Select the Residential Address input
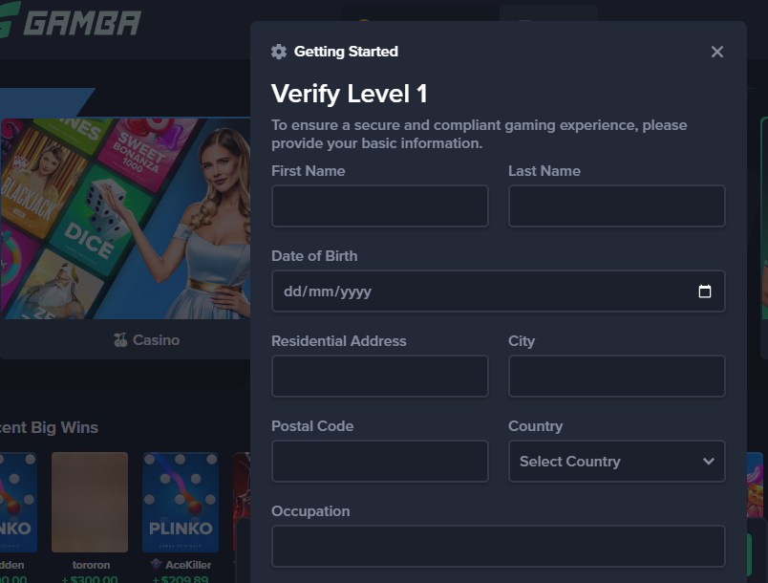 (x=379, y=376)
